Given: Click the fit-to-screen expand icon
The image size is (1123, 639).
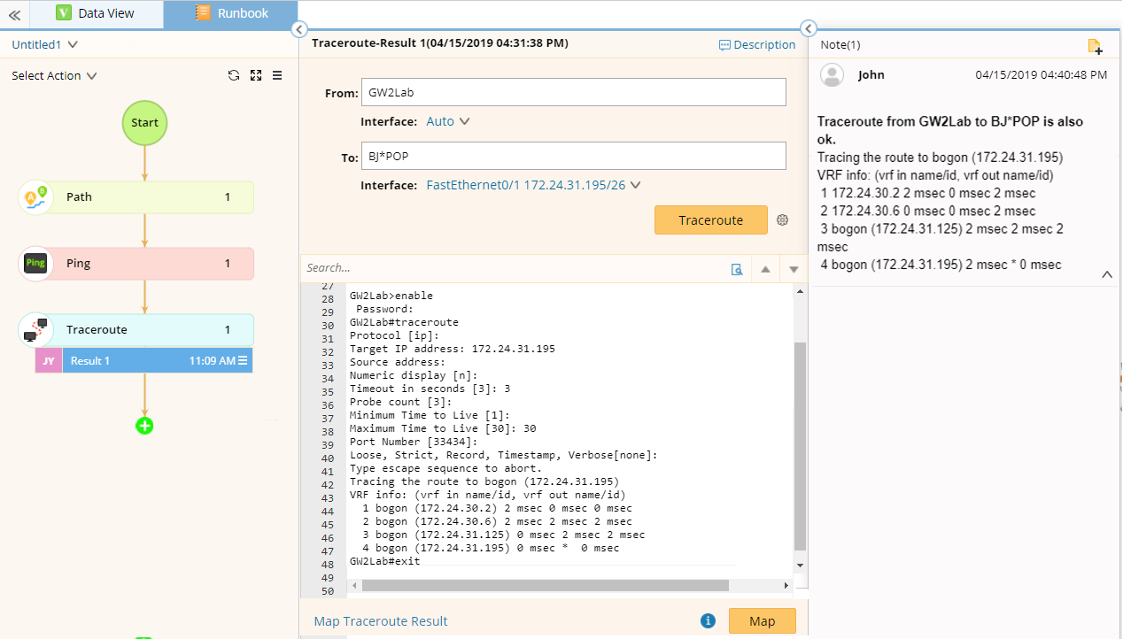Looking at the screenshot, I should 256,76.
